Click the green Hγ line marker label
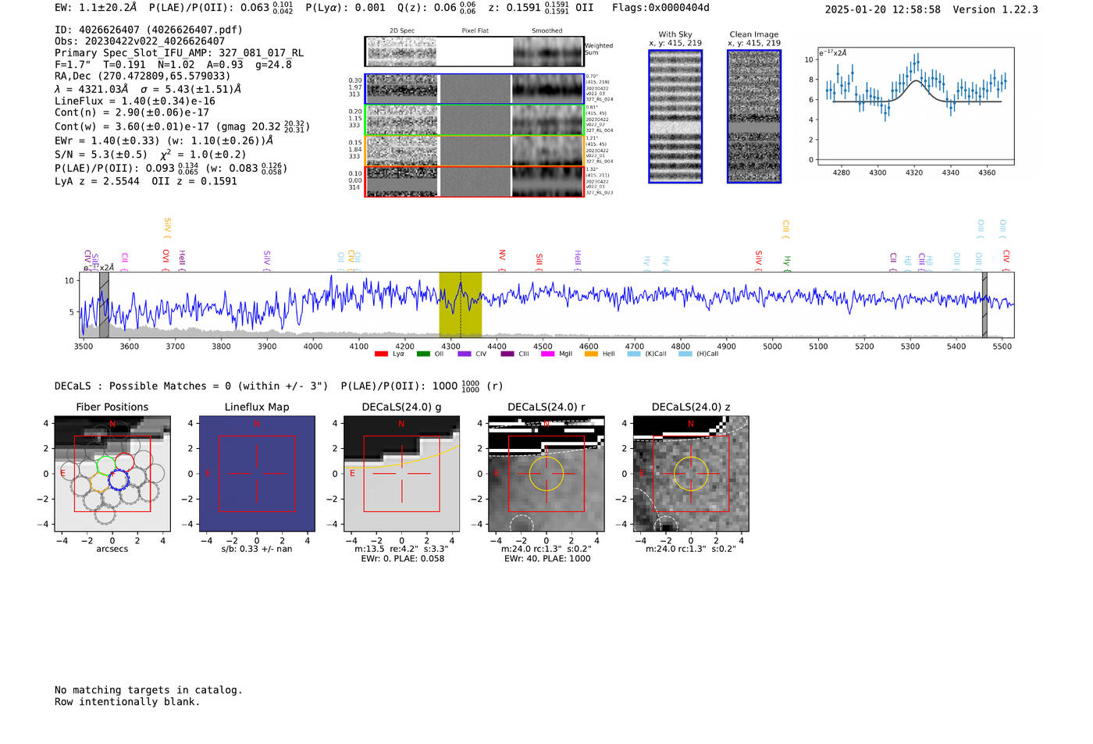 click(x=787, y=263)
